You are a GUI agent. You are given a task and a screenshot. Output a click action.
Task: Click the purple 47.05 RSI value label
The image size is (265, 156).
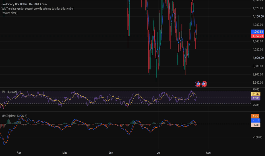[x=256, y=98]
